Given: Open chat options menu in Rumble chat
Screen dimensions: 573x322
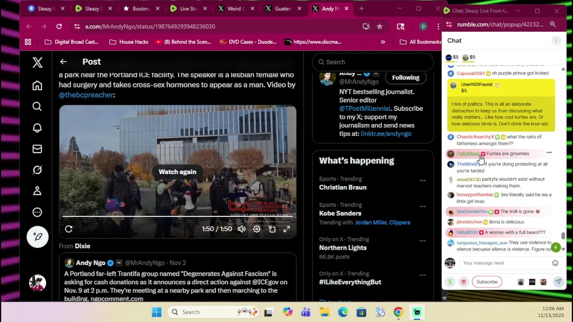Looking at the screenshot, I should 556,41.
